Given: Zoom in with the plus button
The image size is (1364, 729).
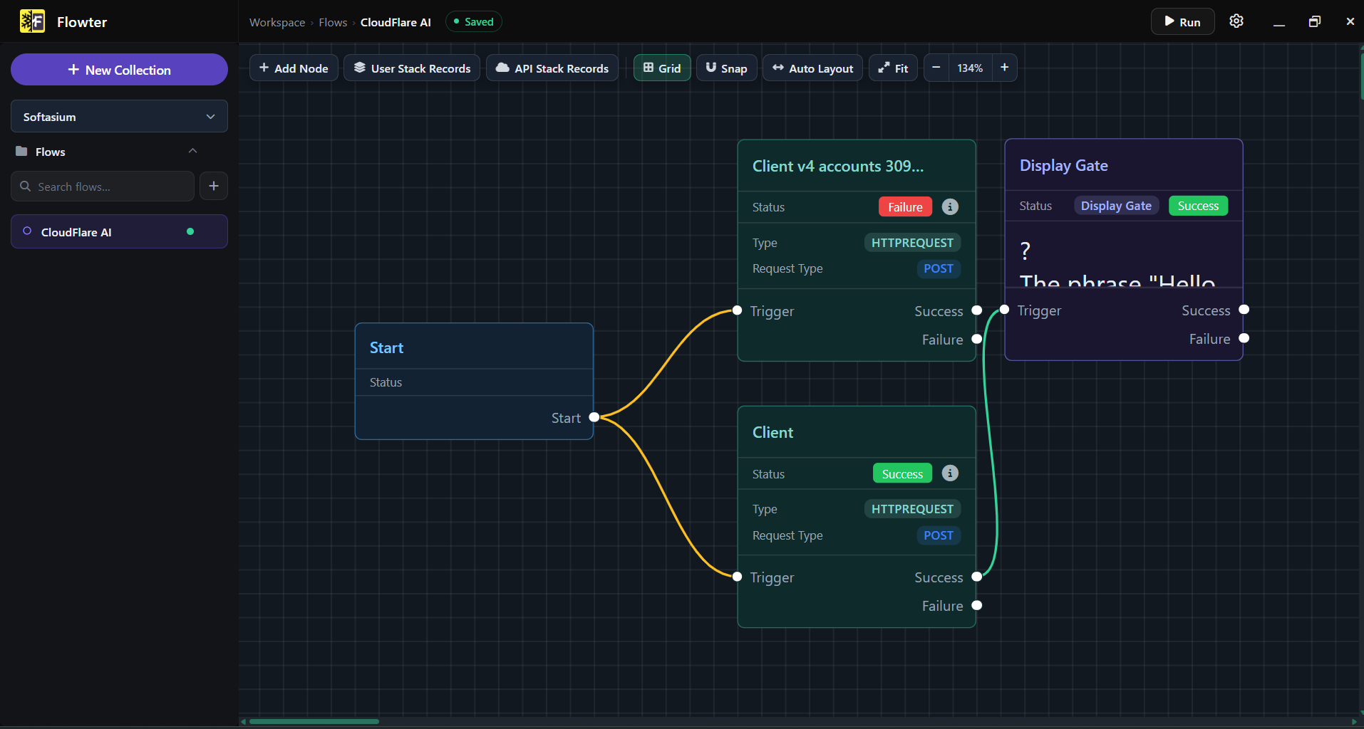Looking at the screenshot, I should 1004,68.
